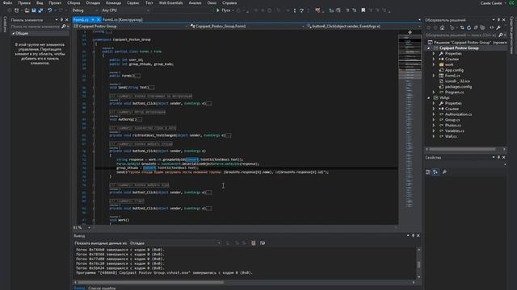This screenshot has width=517, height=290.
Task: Select Wall.cs in Solution Explorer
Action: (451, 136)
